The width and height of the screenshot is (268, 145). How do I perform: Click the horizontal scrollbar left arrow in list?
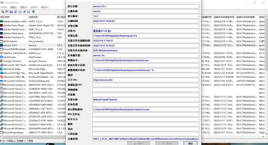pyautogui.click(x=1, y=137)
